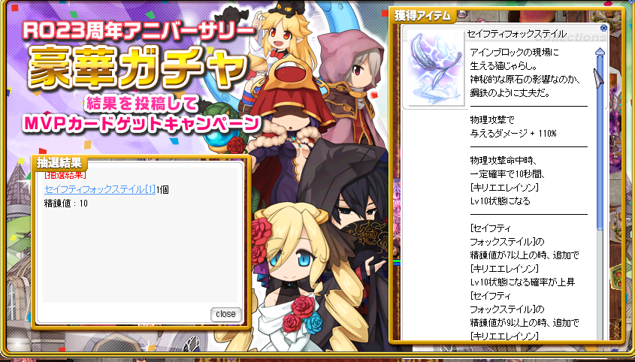Select the 獲得アイテム panel header

tap(422, 17)
